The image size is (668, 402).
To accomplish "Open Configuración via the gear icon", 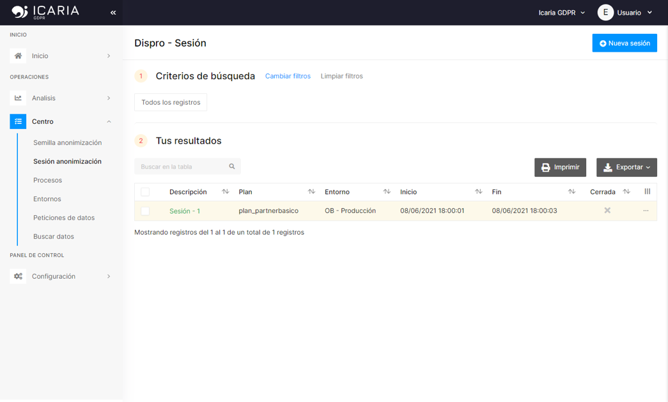I will coord(18,276).
